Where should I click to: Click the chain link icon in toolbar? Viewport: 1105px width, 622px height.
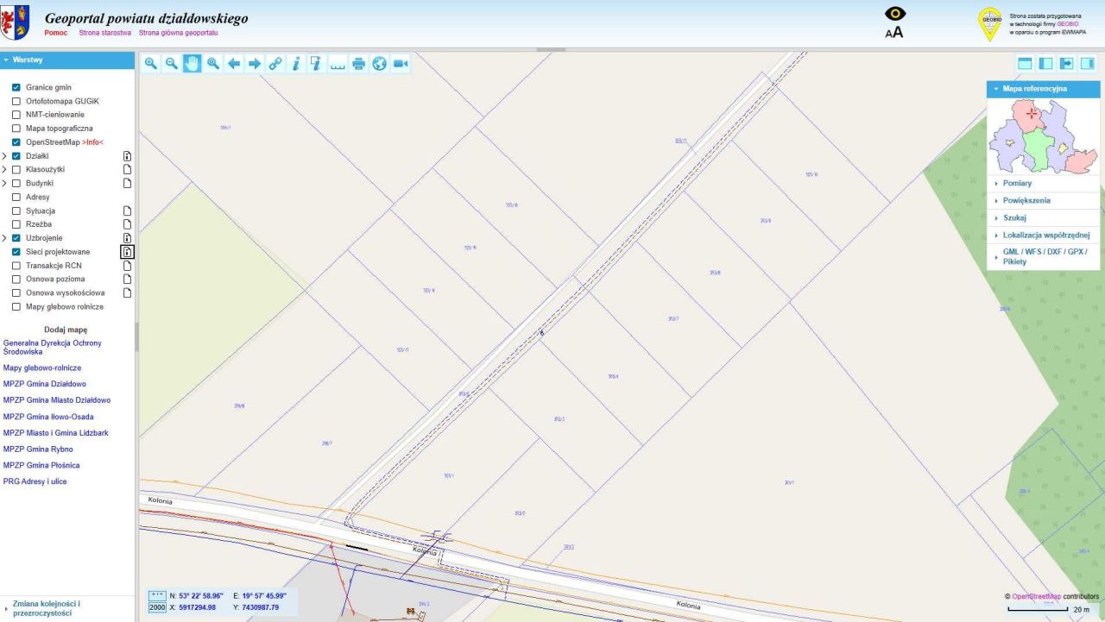275,63
